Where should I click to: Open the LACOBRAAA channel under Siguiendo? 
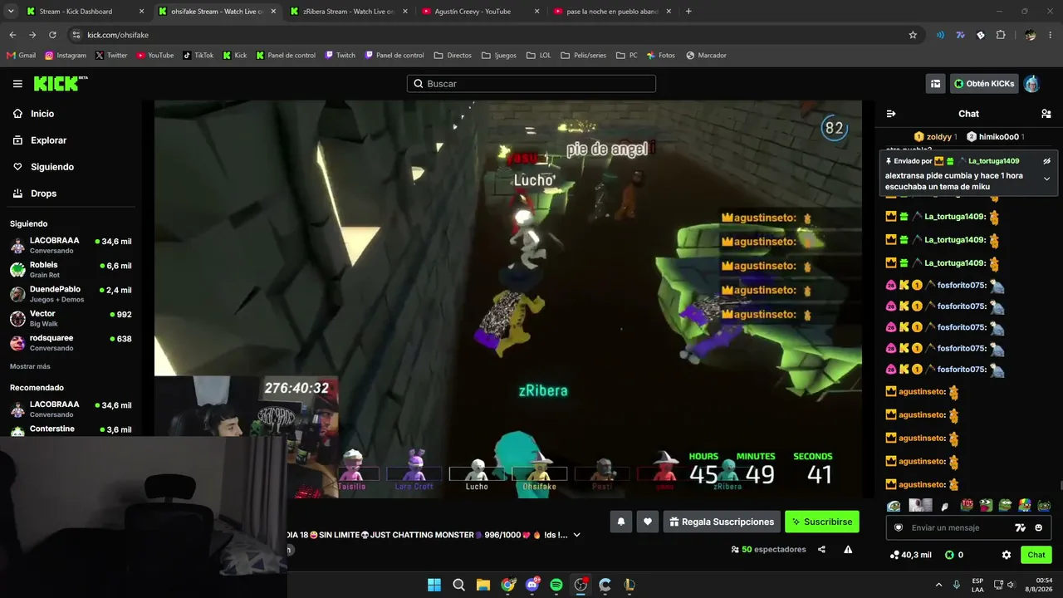71,245
